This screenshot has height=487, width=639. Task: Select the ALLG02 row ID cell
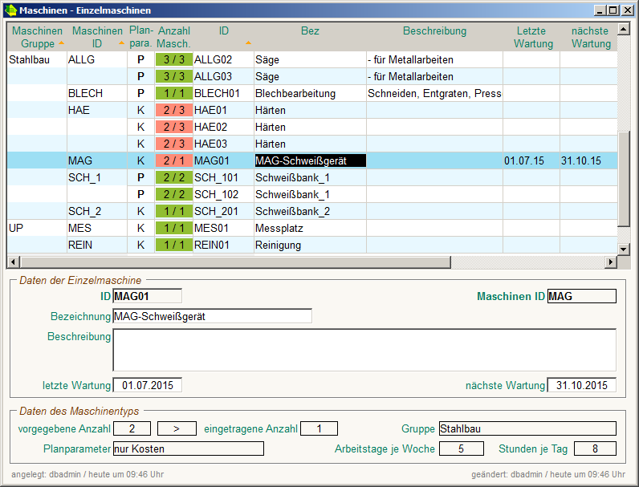tap(223, 59)
